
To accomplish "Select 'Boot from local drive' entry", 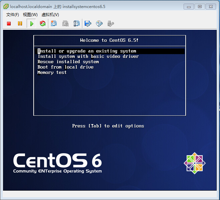I will pyautogui.click(x=66, y=67).
